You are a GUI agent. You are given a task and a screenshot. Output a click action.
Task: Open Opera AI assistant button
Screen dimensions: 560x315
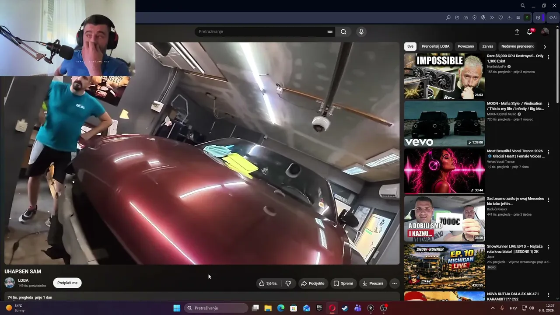tap(553, 17)
